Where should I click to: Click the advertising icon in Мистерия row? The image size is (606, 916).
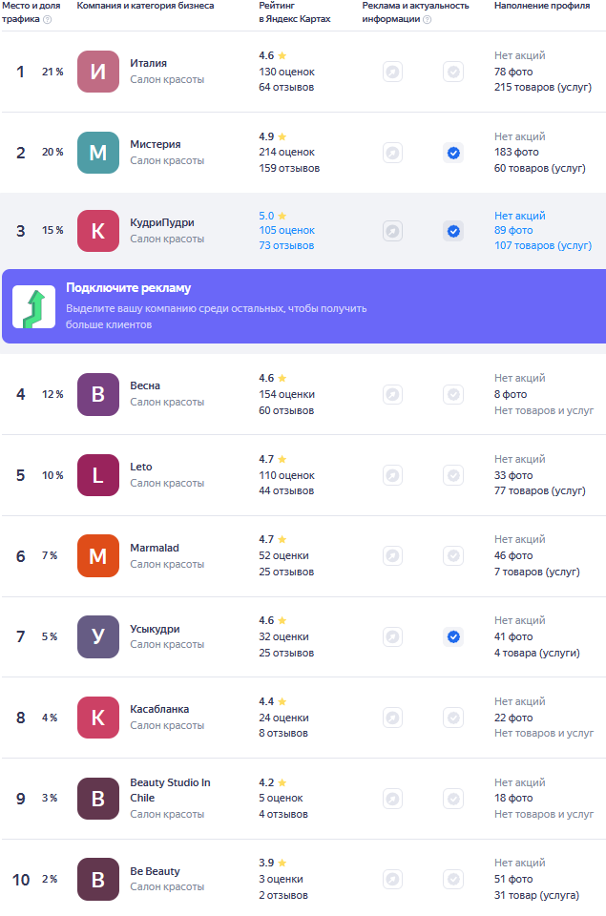click(392, 153)
